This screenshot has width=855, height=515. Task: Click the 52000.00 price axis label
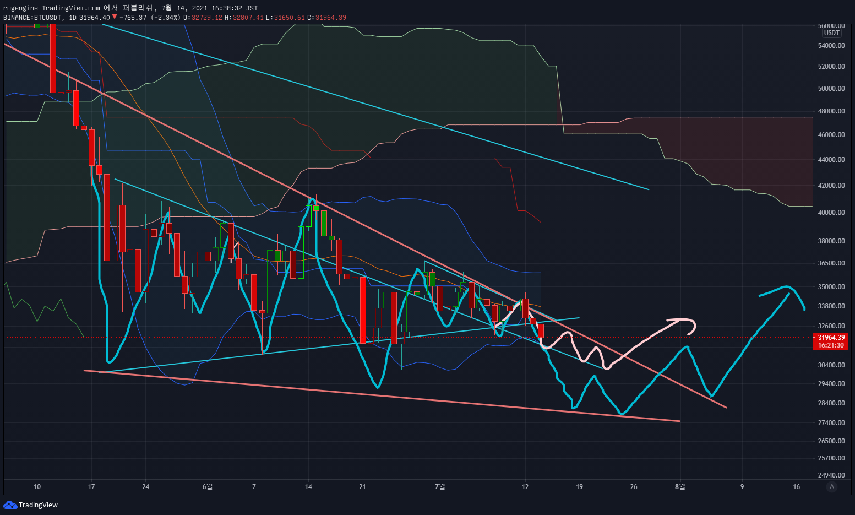[831, 67]
